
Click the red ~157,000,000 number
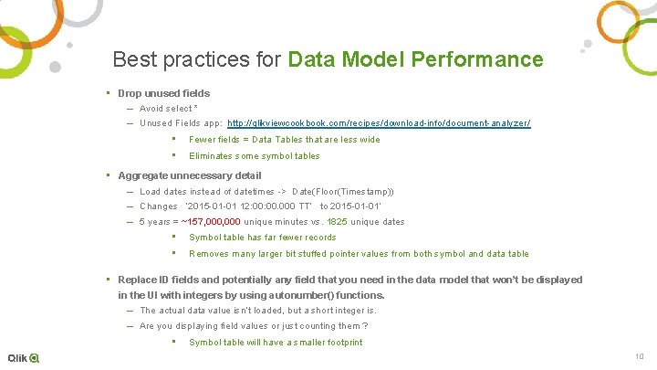click(x=211, y=221)
